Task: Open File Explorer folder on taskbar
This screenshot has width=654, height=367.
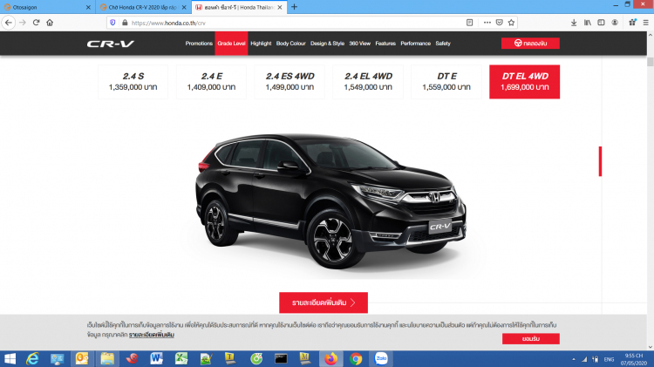Action: (107, 358)
